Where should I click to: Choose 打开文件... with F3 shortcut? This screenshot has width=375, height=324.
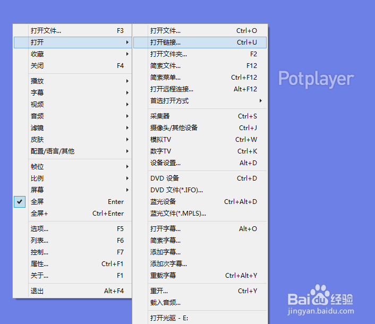pos(73,31)
